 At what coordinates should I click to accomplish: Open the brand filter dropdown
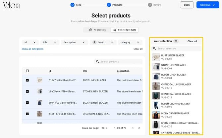coord(103,42)
